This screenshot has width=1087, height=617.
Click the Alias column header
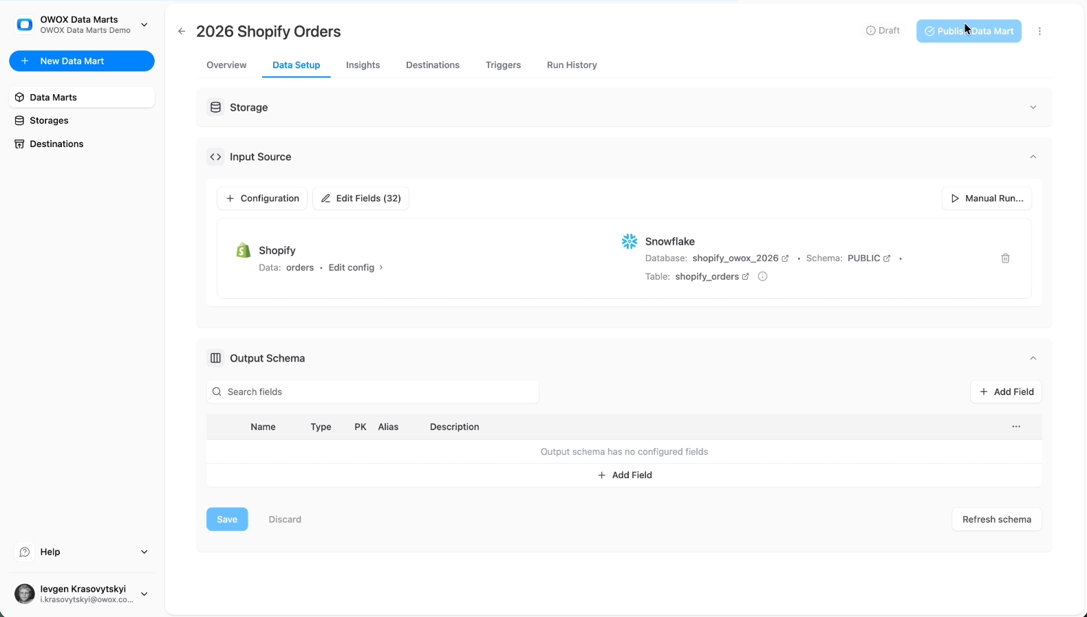(388, 427)
